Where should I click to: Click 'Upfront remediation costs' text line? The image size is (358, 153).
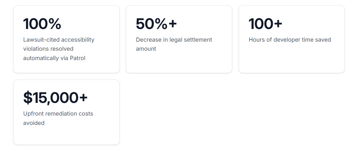(58, 114)
